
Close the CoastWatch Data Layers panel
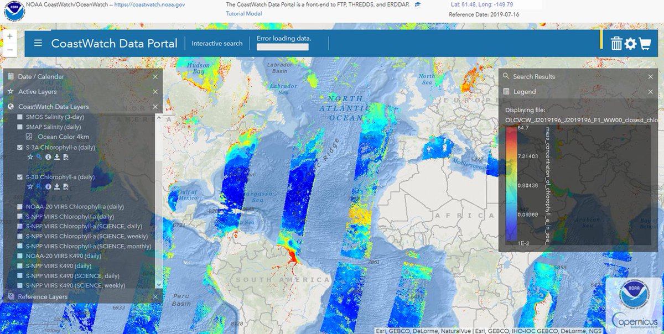[155, 107]
